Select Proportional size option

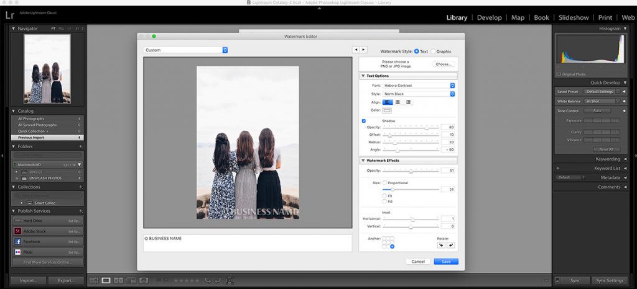(x=384, y=183)
